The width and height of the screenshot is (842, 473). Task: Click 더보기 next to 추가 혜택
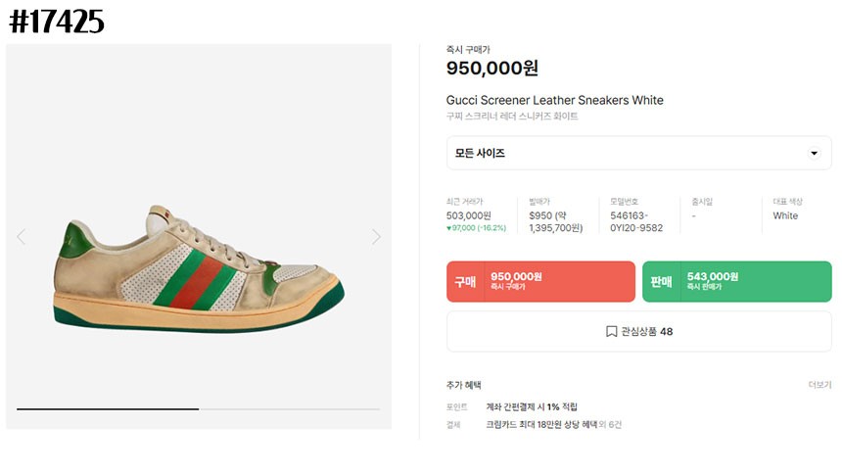pyautogui.click(x=819, y=385)
